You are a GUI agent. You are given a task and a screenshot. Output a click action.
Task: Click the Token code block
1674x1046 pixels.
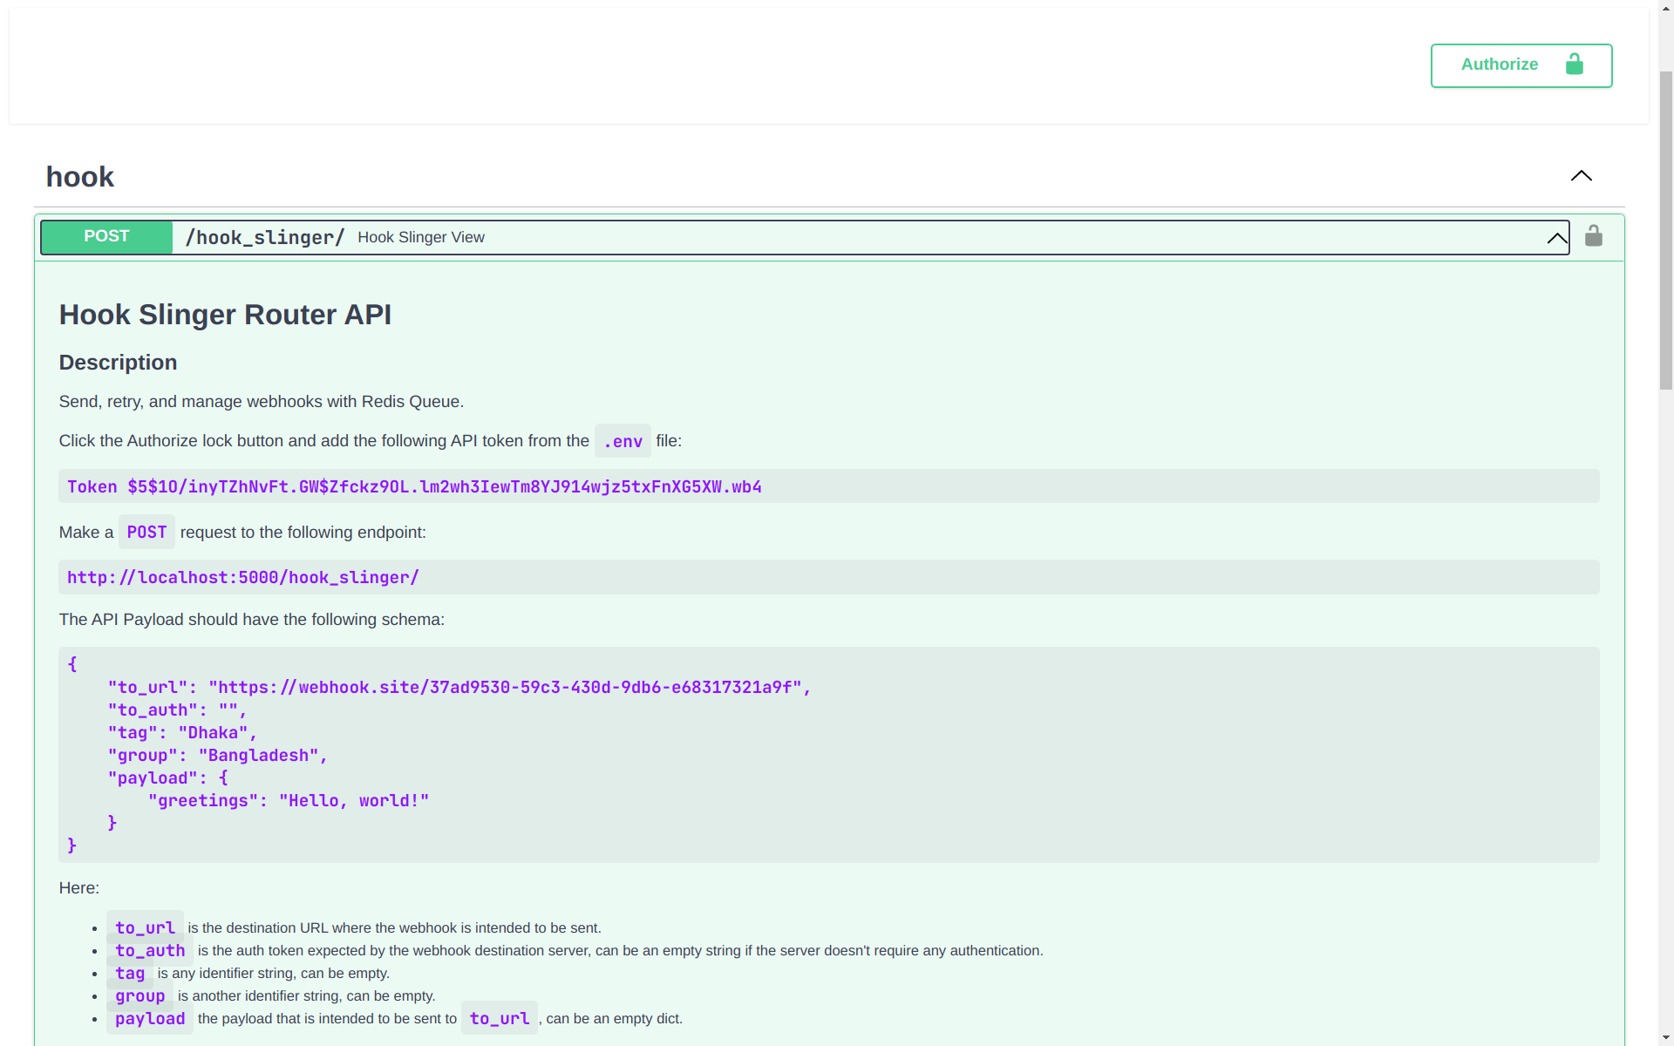(x=414, y=487)
